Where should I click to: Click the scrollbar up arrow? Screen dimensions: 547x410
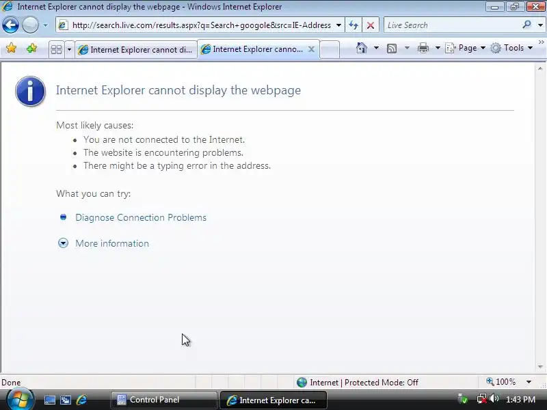click(x=540, y=69)
